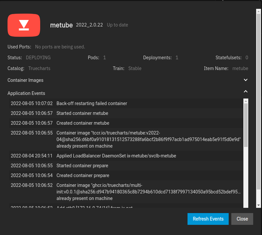Click the events list scrollbar up arrow

(x=246, y=101)
